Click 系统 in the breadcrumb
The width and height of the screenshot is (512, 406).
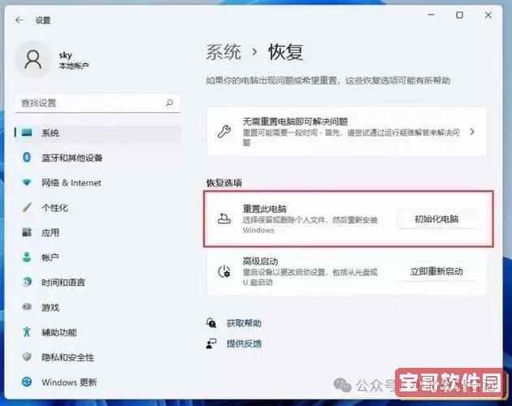point(223,52)
